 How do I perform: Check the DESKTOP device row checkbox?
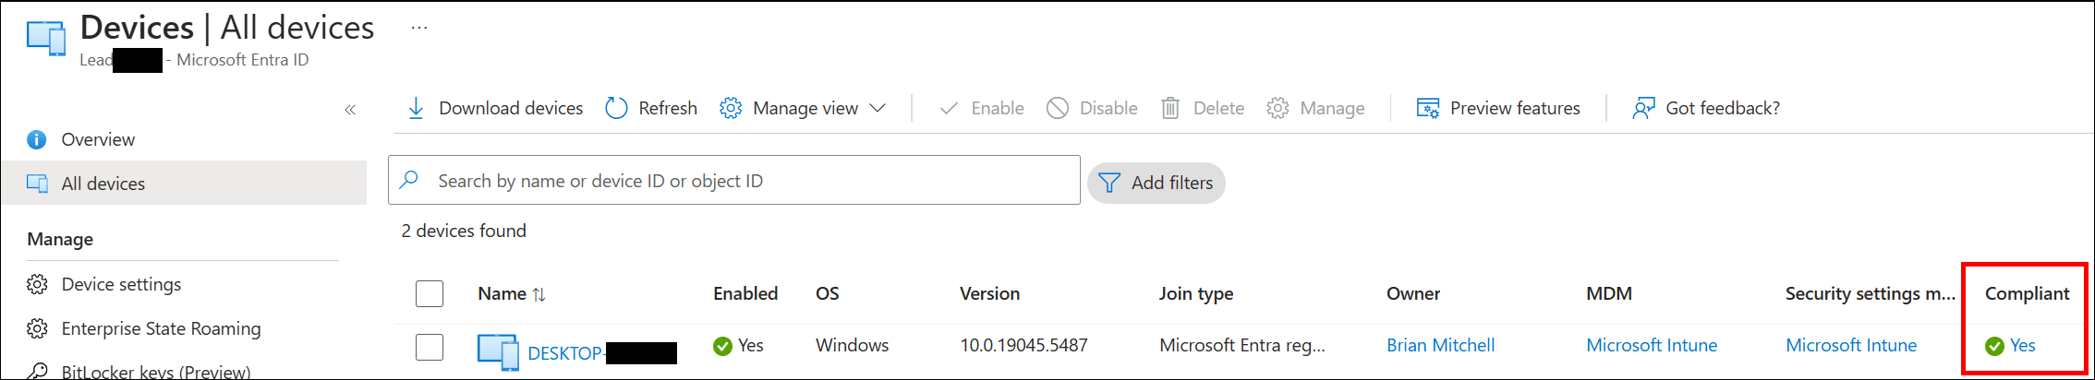click(430, 347)
